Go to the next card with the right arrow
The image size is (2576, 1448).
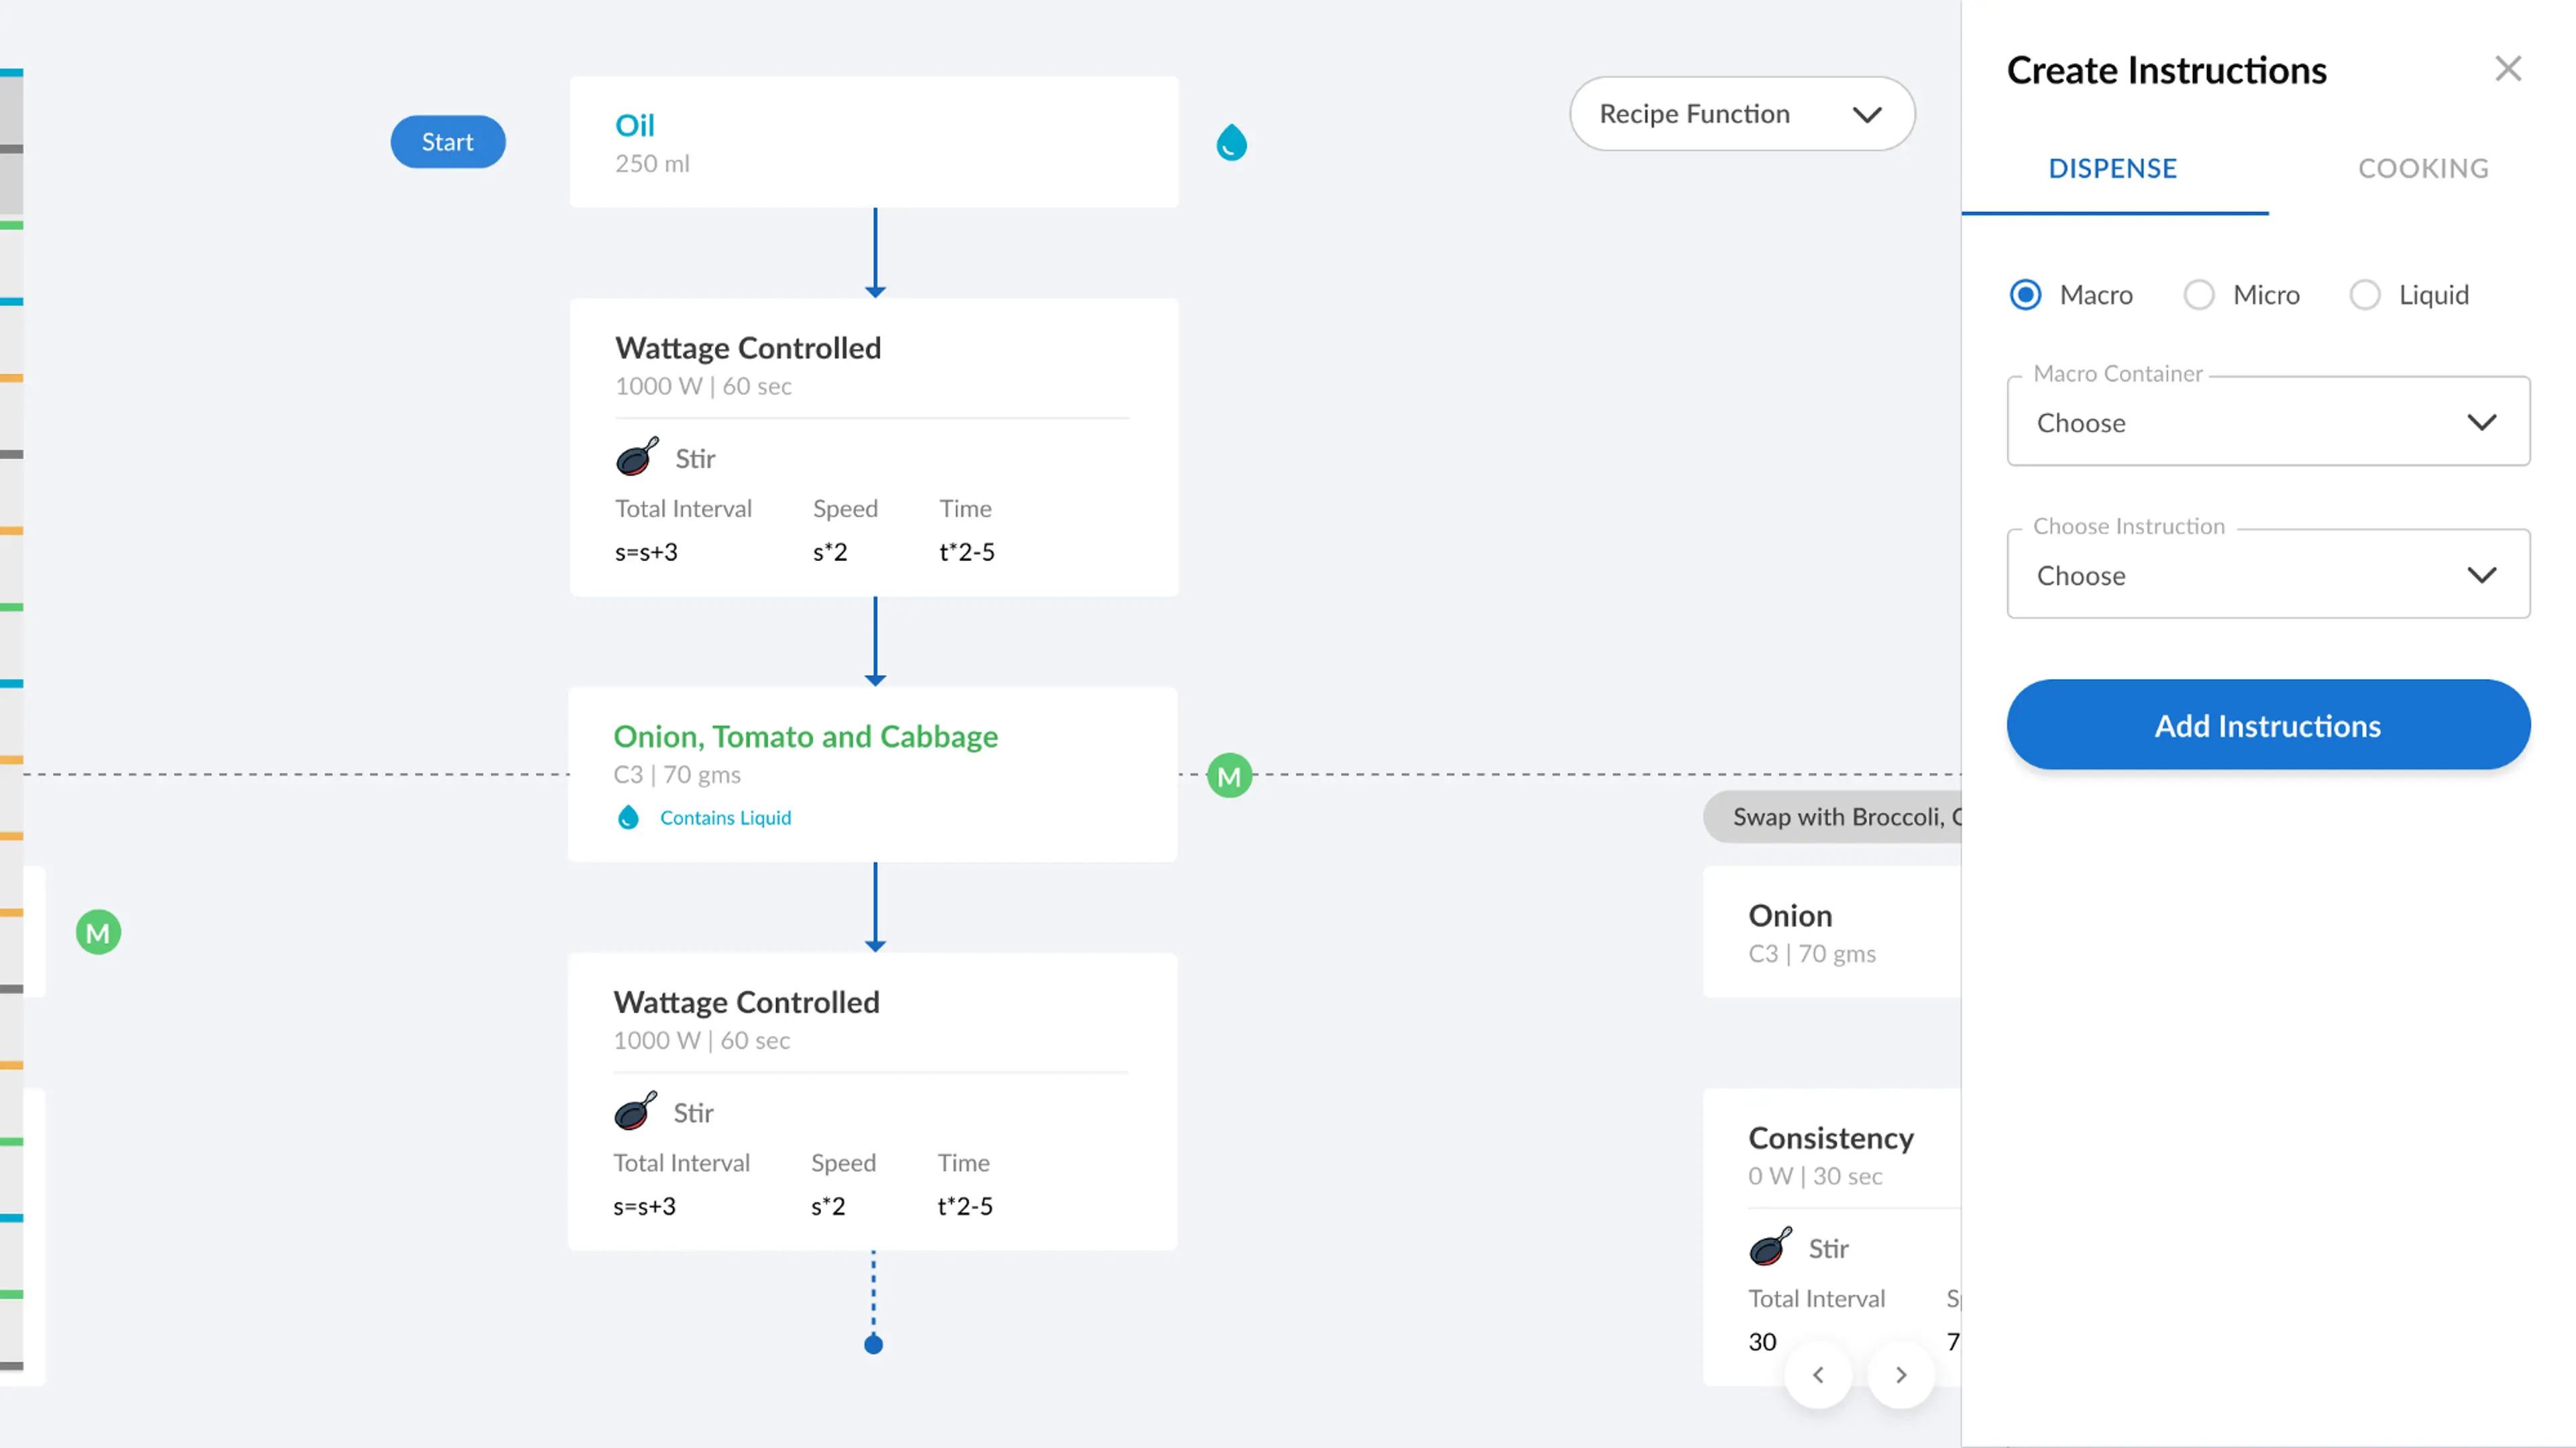1901,1375
